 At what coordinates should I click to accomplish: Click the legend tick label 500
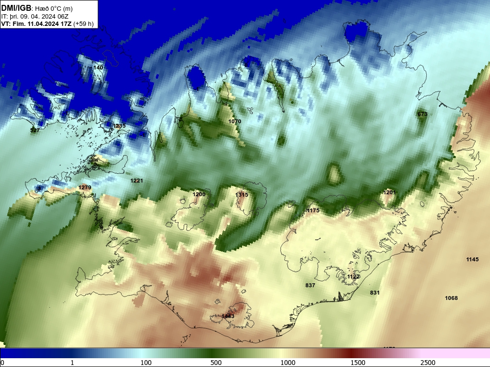click(216, 363)
